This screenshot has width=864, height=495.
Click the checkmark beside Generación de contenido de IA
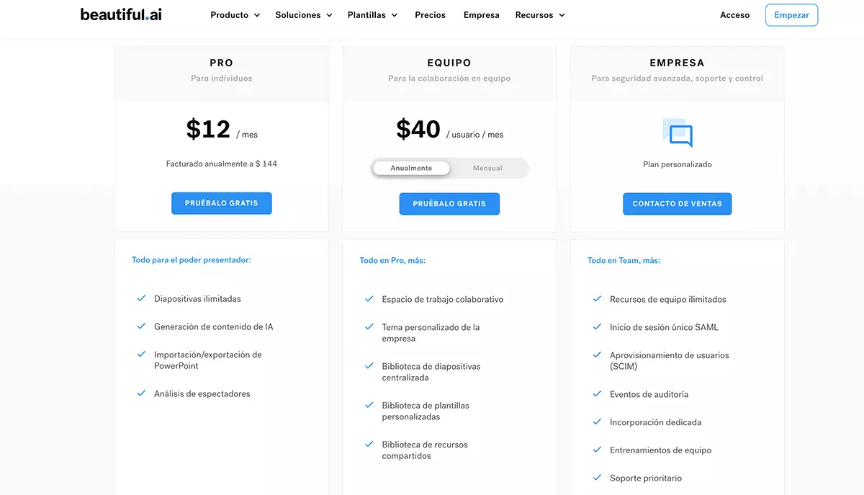click(142, 326)
